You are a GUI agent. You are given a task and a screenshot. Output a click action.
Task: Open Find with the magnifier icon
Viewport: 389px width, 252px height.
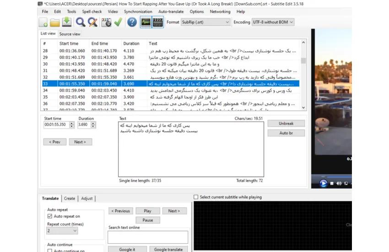81,22
